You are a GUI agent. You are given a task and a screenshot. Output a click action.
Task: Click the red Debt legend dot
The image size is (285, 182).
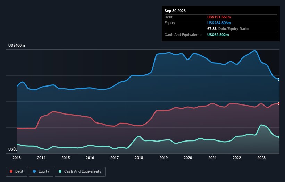tap(11, 171)
